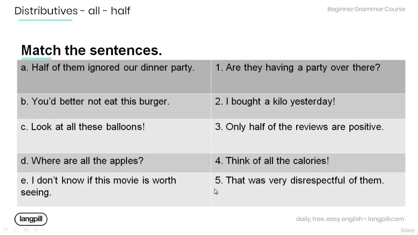This screenshot has height=235, width=418.
Task: Click answer 1 about having a party
Action: 297,68
